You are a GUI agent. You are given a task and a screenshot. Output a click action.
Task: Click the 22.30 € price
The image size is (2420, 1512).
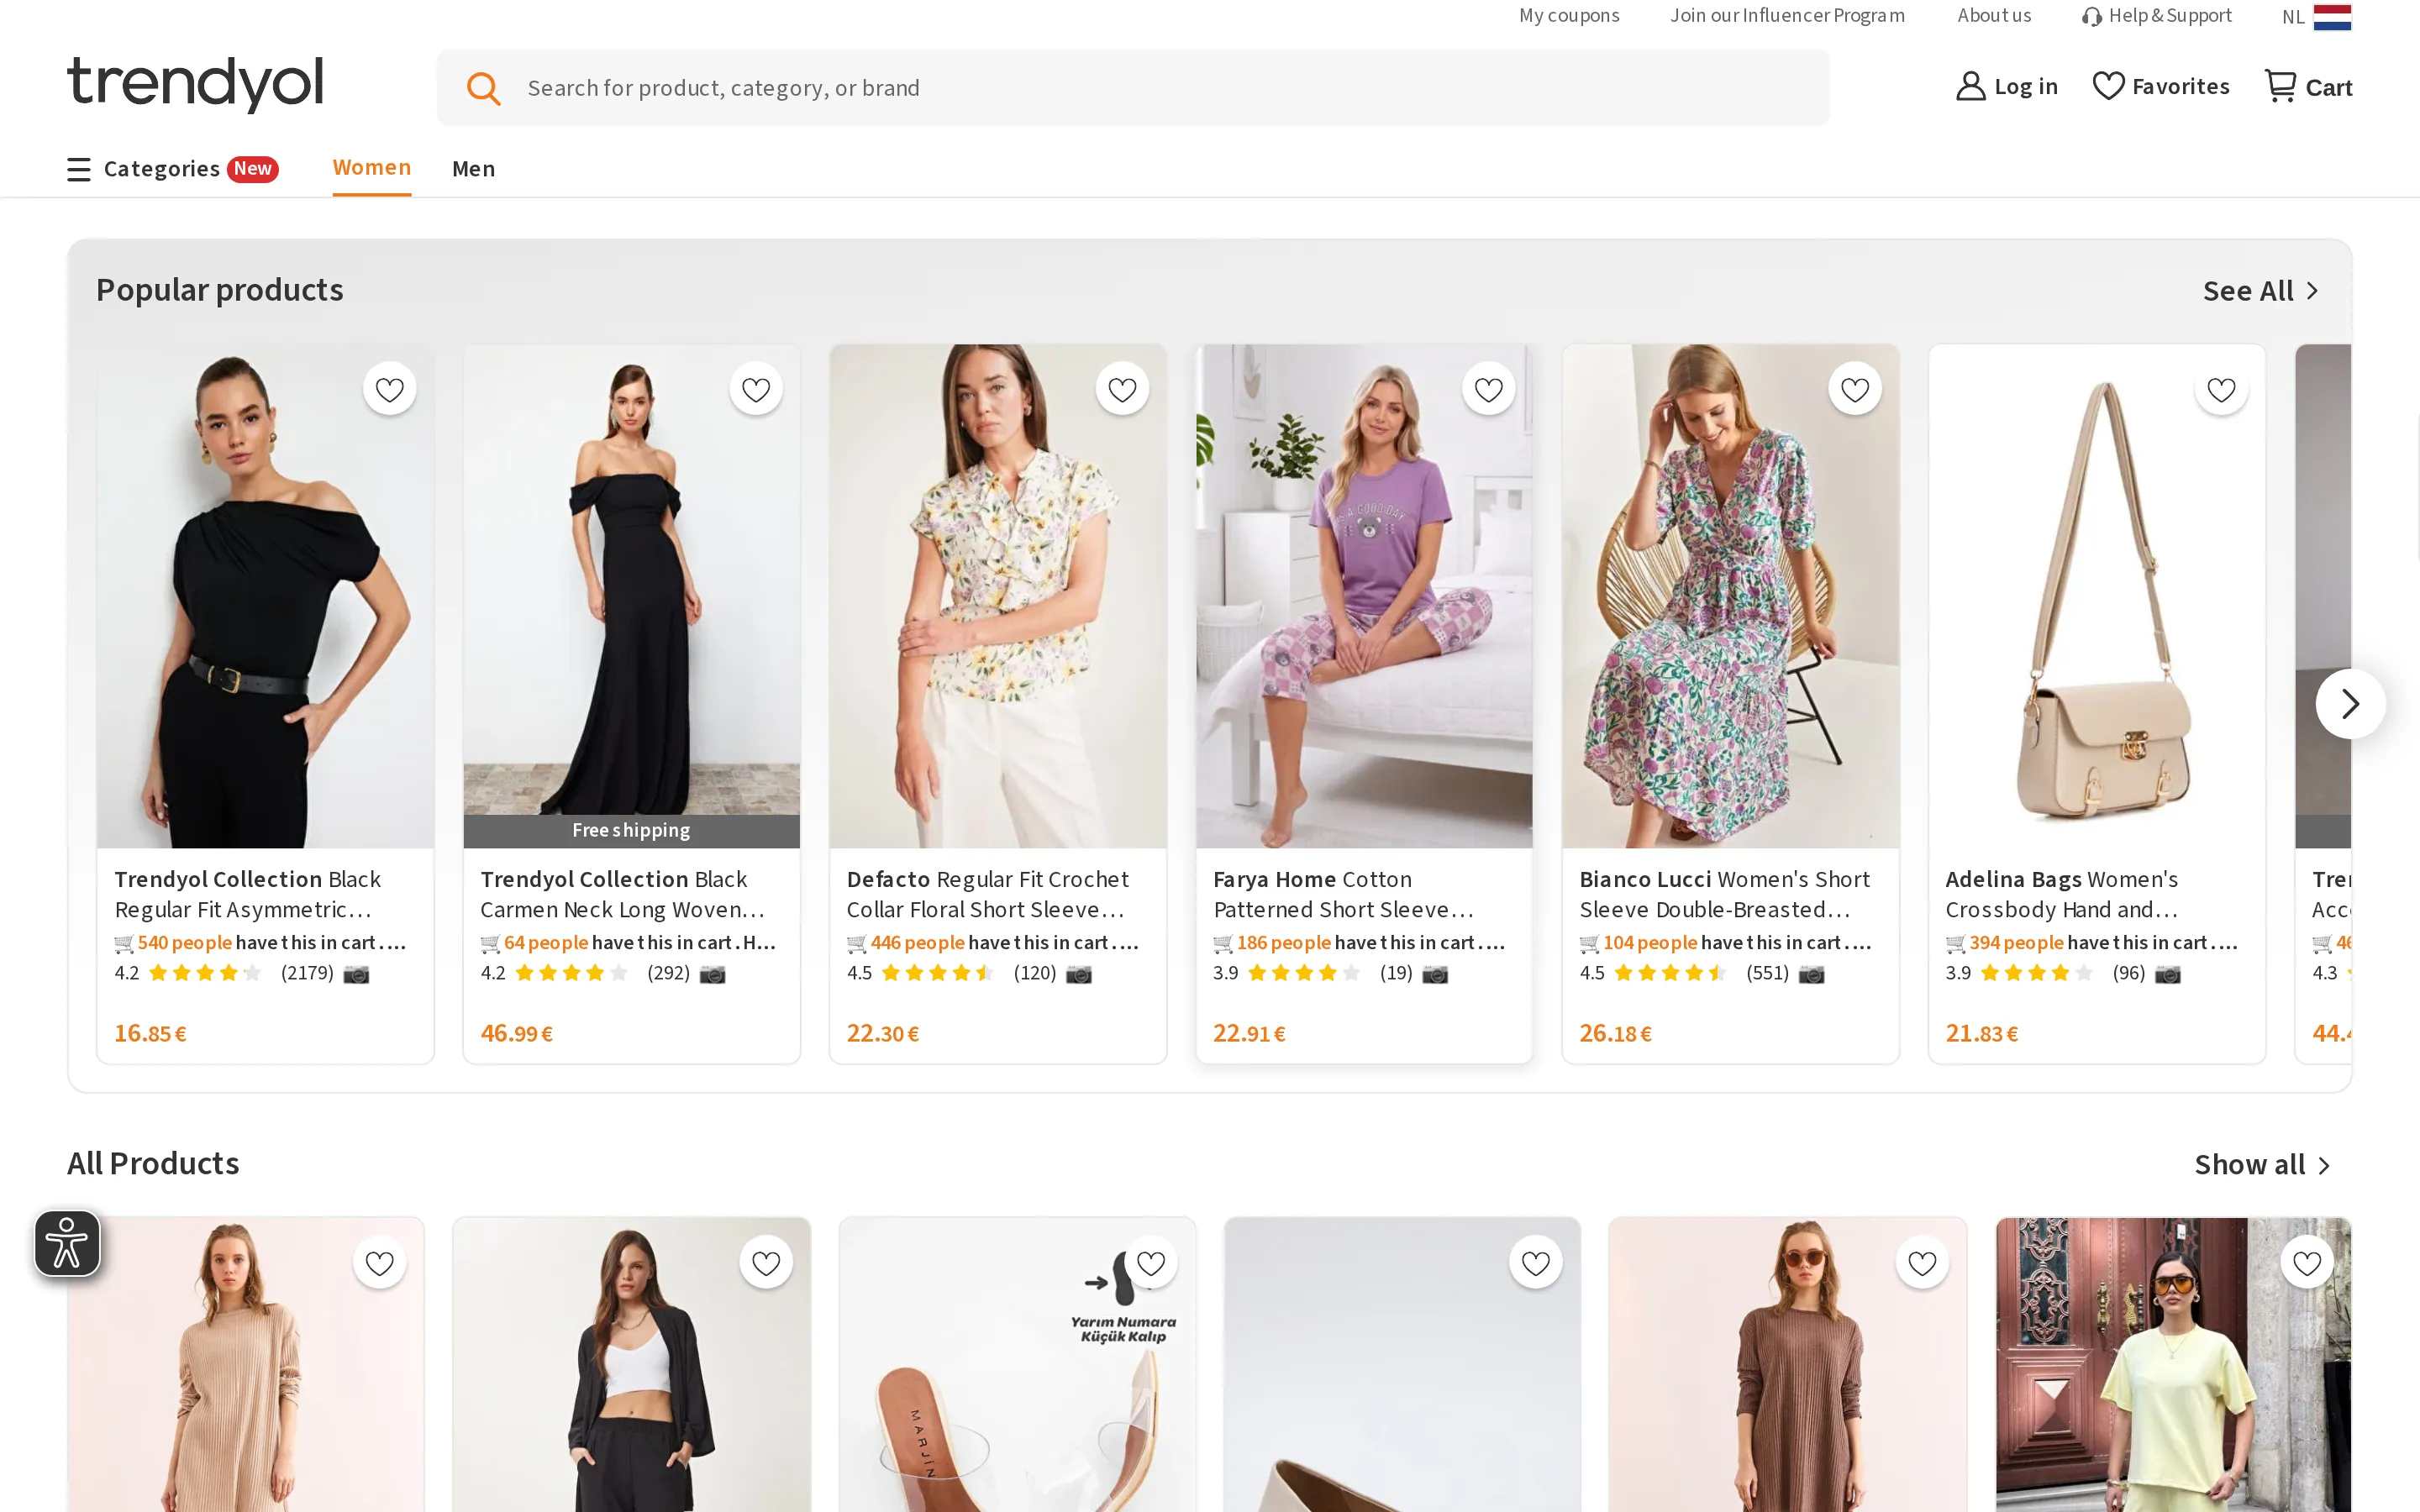click(882, 1034)
